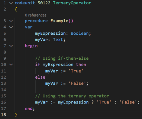Viewport: 142px width, 119px height.
Task: Place cursor on the ternary operator question mark
Action: click(x=93, y=102)
